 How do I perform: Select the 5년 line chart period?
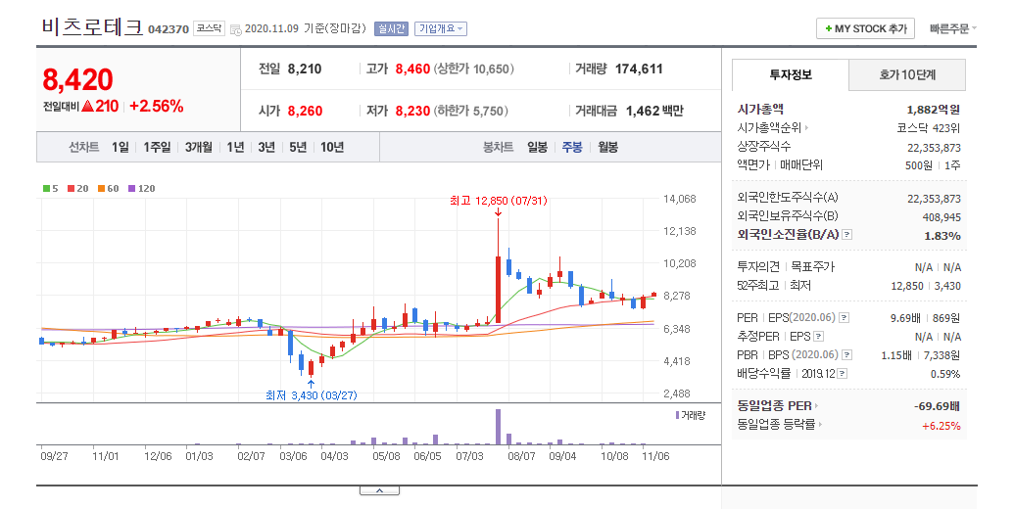pos(298,147)
